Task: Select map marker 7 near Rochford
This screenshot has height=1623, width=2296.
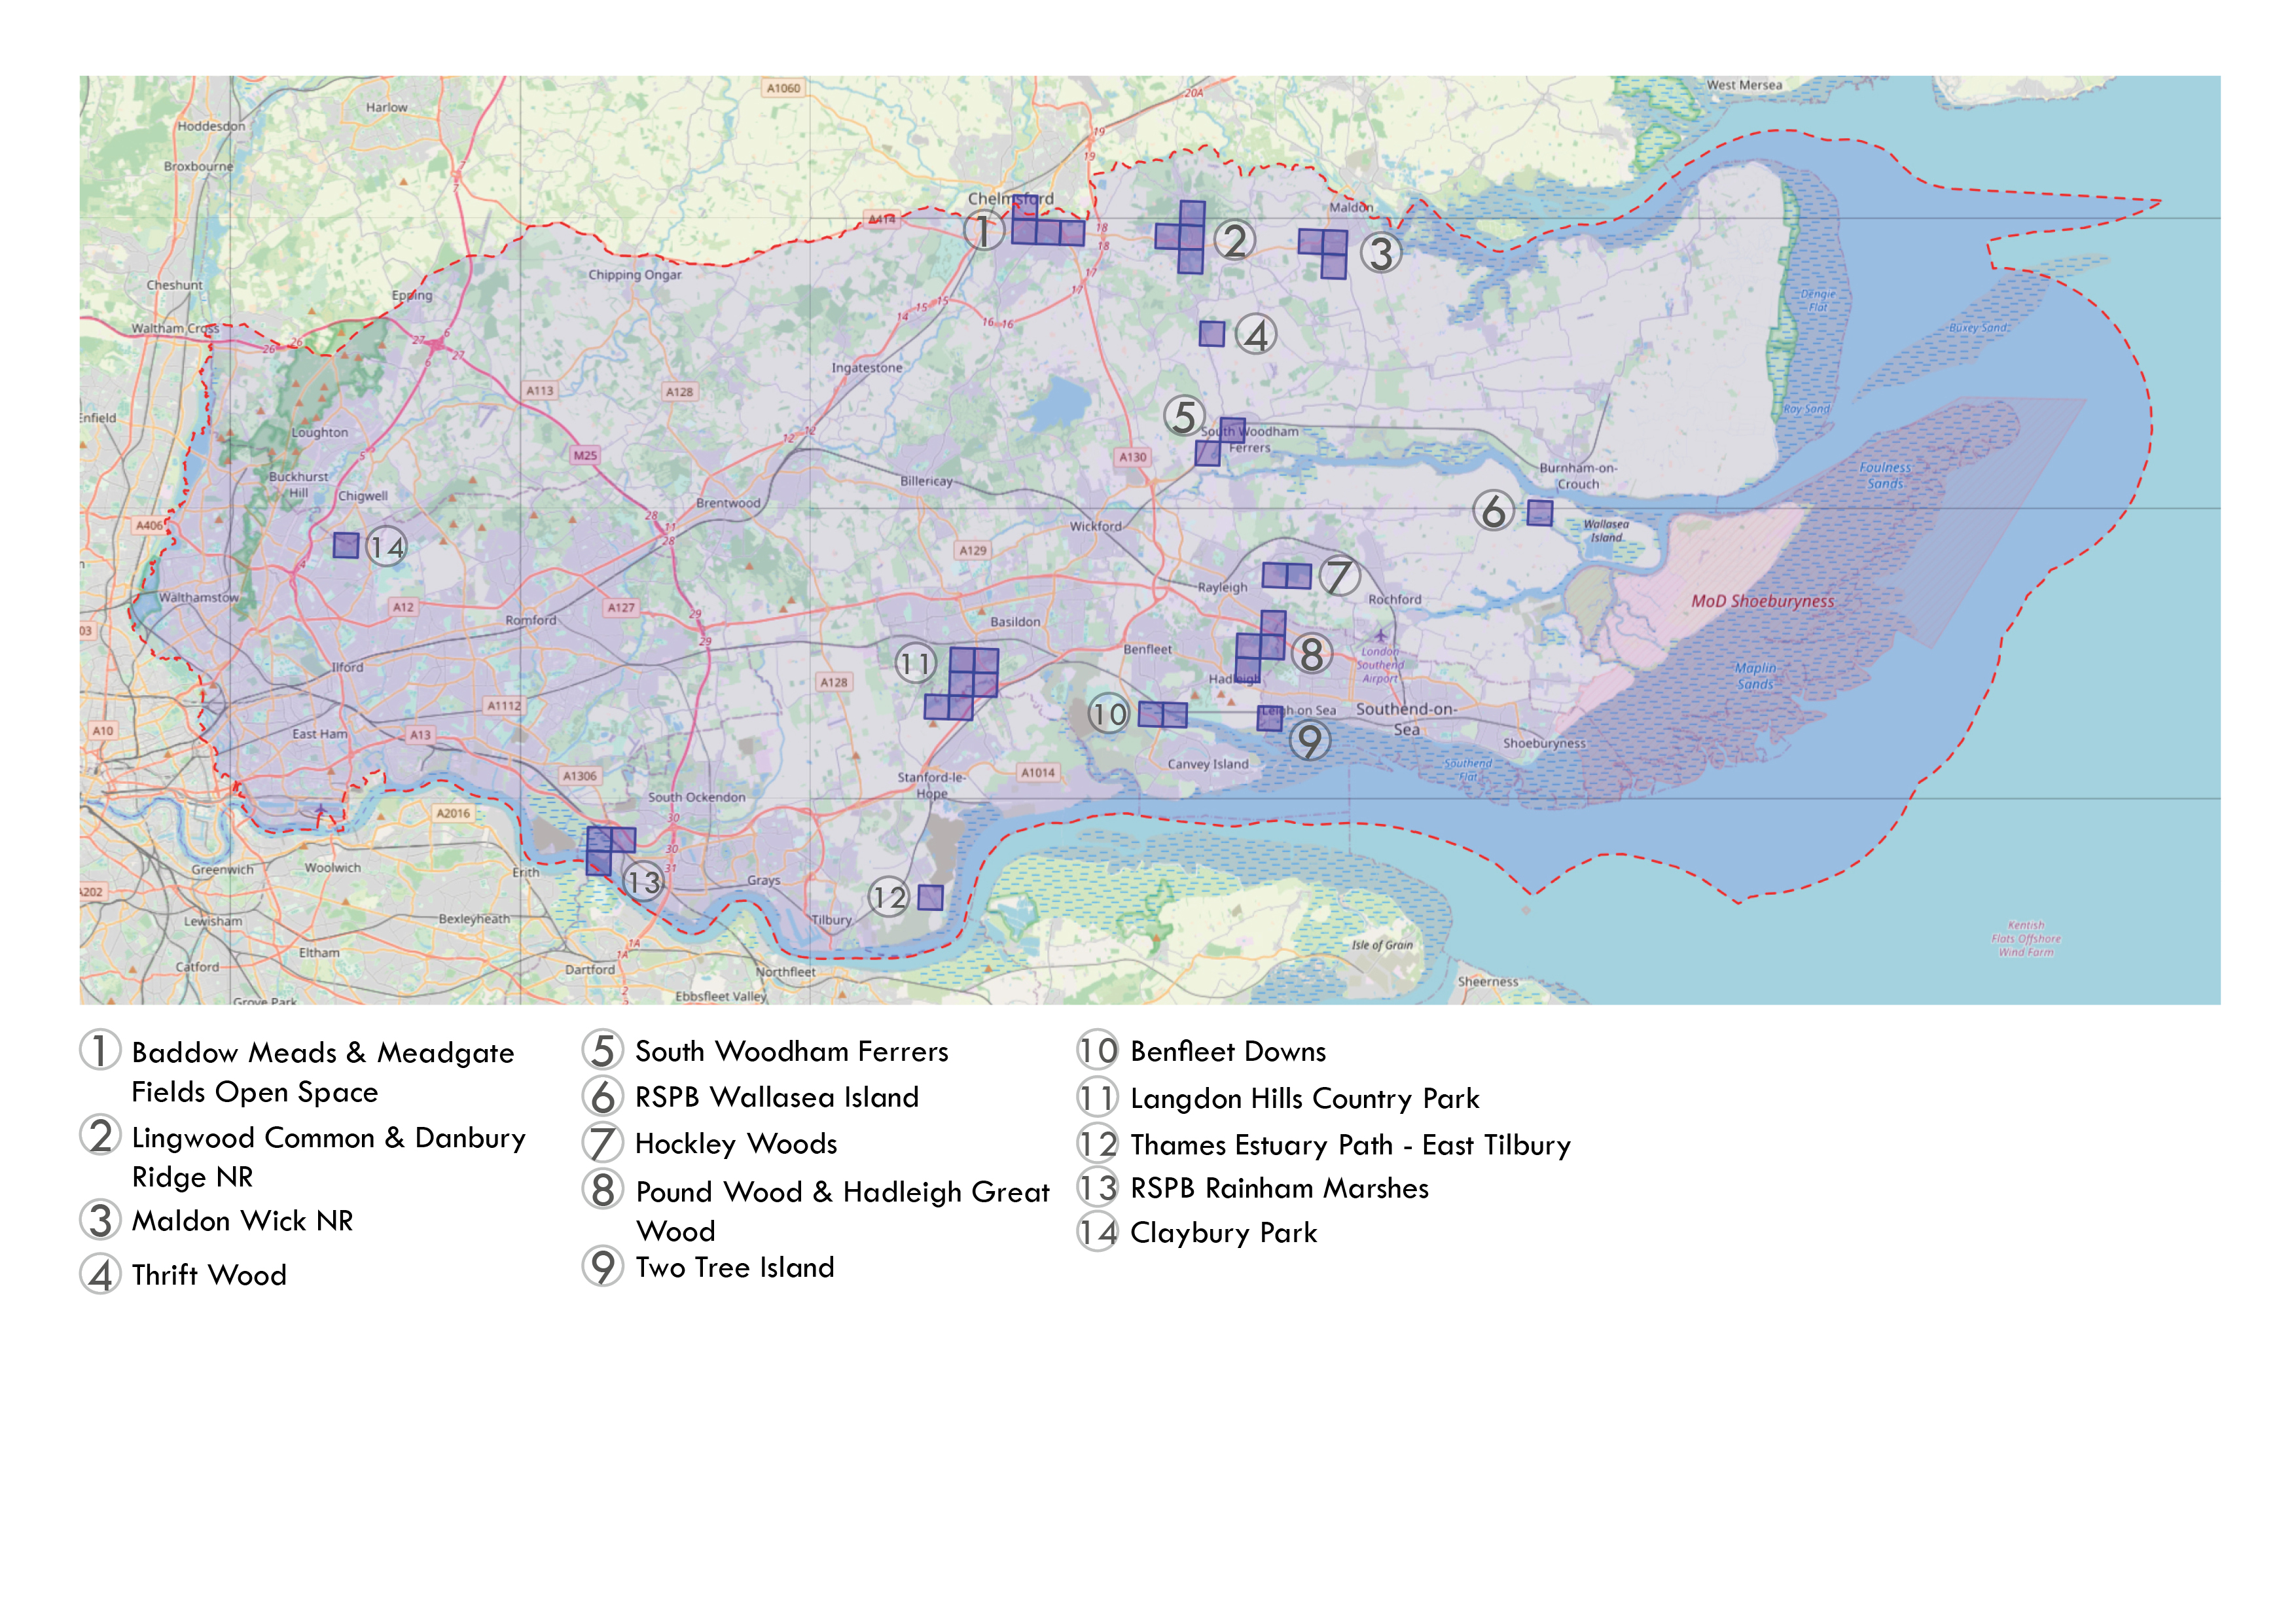Action: coord(1339,576)
